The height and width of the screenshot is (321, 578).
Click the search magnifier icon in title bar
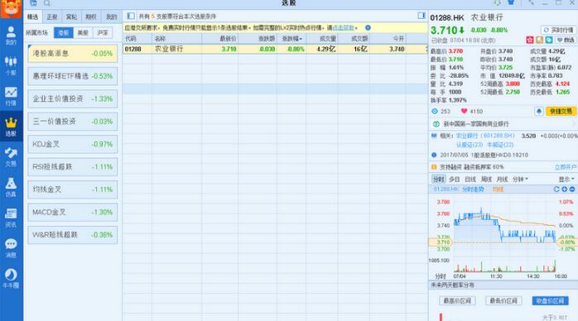tap(47, 3)
